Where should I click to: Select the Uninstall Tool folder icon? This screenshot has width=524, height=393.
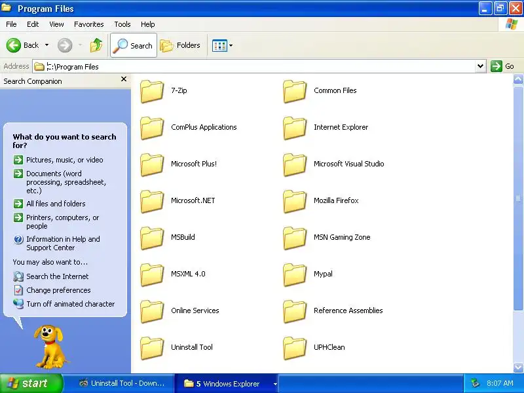click(152, 348)
